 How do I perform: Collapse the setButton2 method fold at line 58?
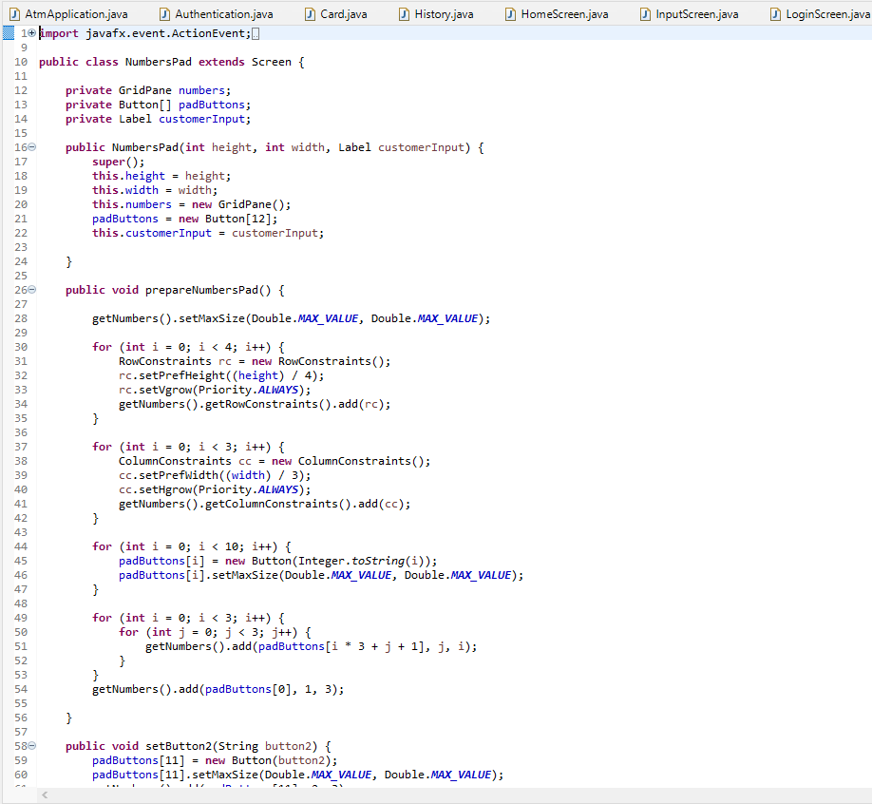[31, 745]
